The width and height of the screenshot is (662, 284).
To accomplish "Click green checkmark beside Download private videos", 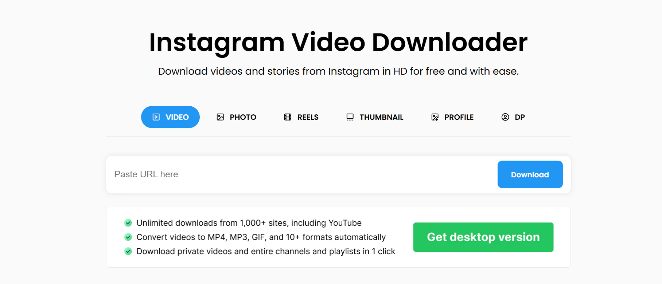I will coord(128,251).
